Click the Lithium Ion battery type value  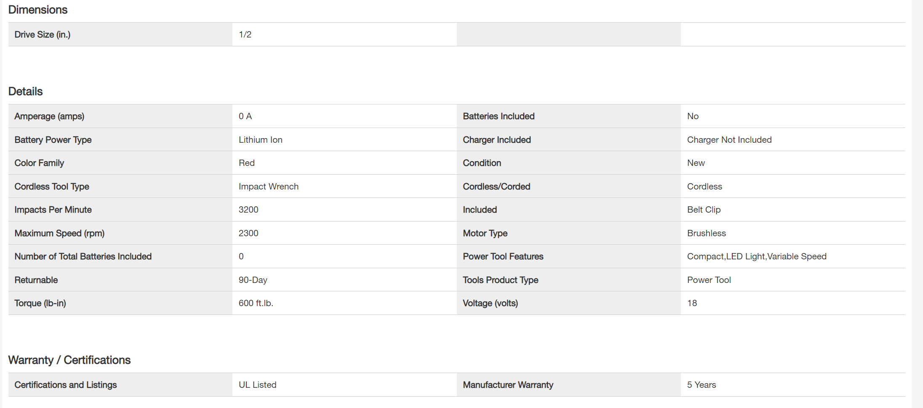pyautogui.click(x=260, y=140)
